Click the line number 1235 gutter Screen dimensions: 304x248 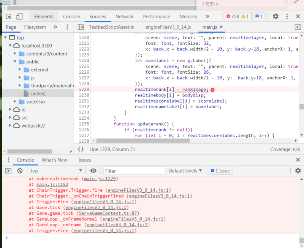[84, 124]
